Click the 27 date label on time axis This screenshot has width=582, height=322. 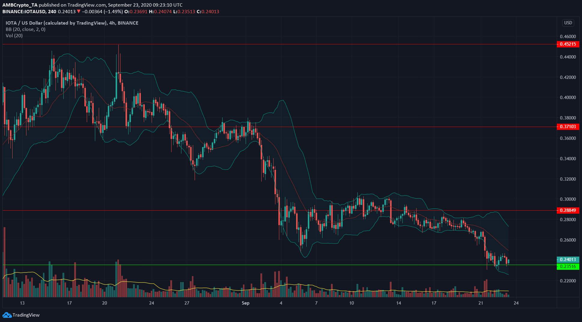(x=187, y=303)
